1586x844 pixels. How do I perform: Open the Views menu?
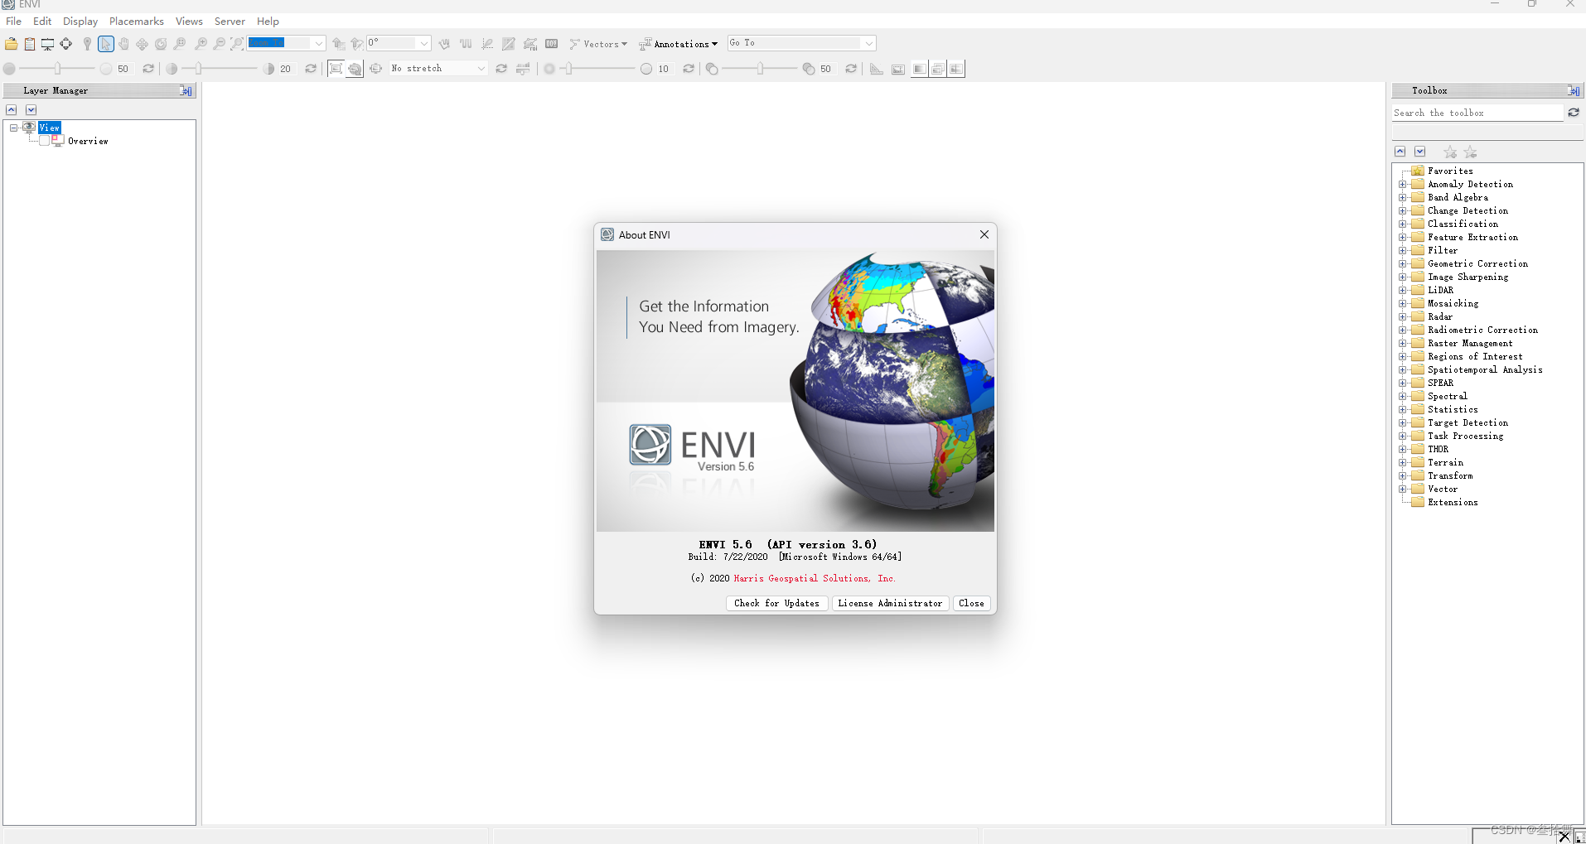[x=189, y=21]
